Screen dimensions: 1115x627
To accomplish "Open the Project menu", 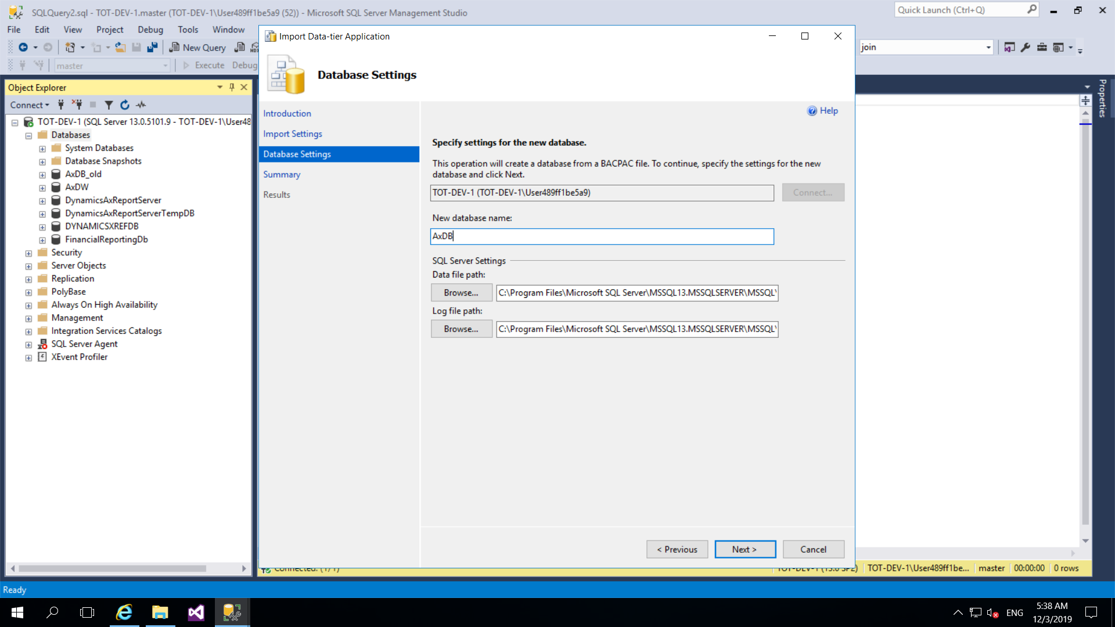I will (110, 30).
